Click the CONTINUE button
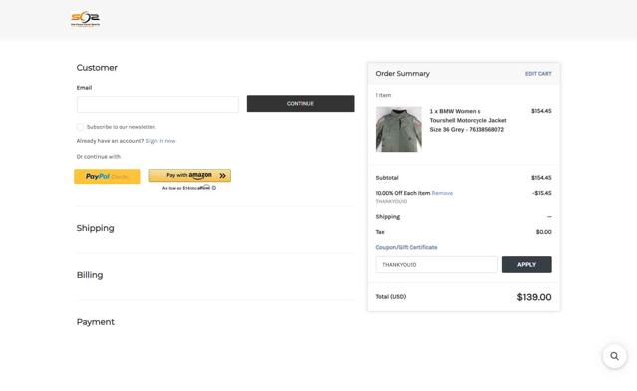 [x=301, y=104]
